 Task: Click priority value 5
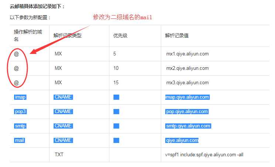click(x=115, y=54)
